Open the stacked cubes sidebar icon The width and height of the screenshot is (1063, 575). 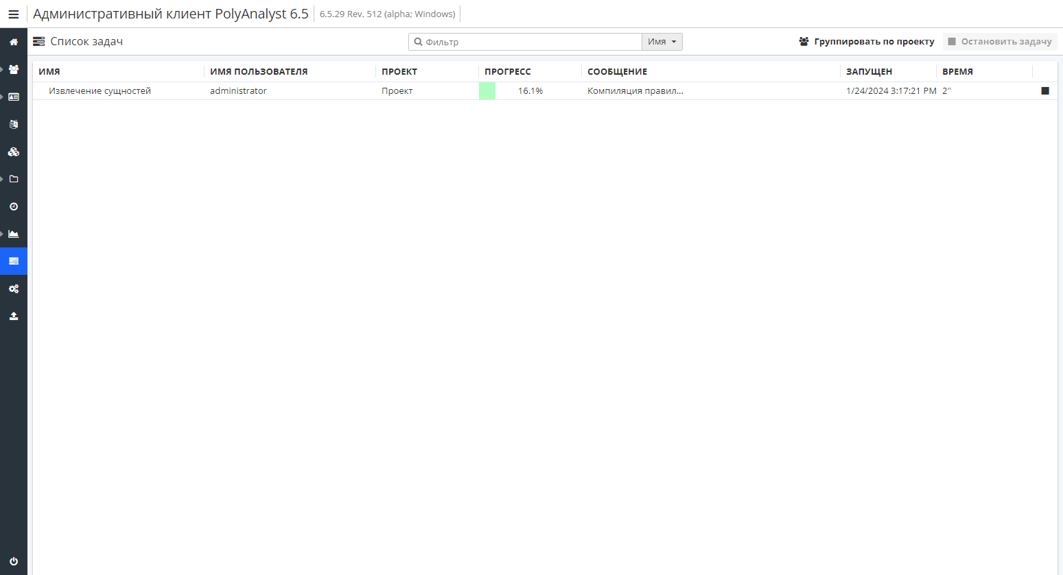(14, 151)
